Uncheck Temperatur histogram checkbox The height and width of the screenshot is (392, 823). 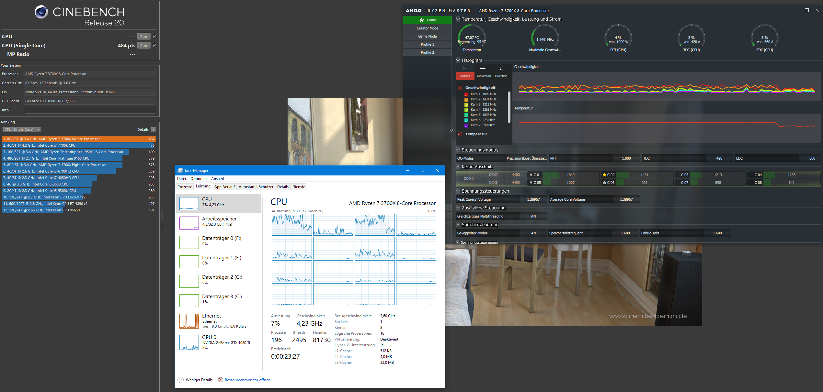click(460, 134)
